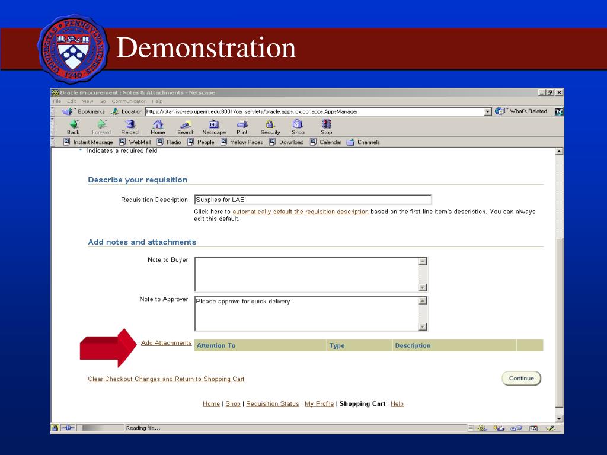Click the Continue button
The width and height of the screenshot is (607, 455).
pyautogui.click(x=521, y=379)
